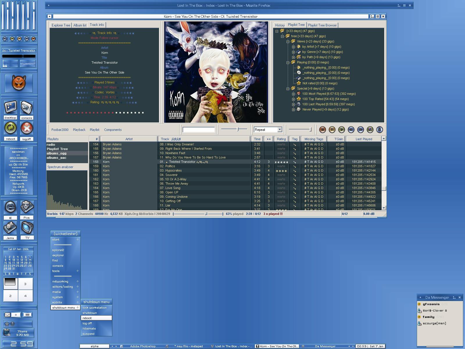The image size is (465, 349).
Task: Launch the IE icon in sidebar
Action: (x=10, y=207)
